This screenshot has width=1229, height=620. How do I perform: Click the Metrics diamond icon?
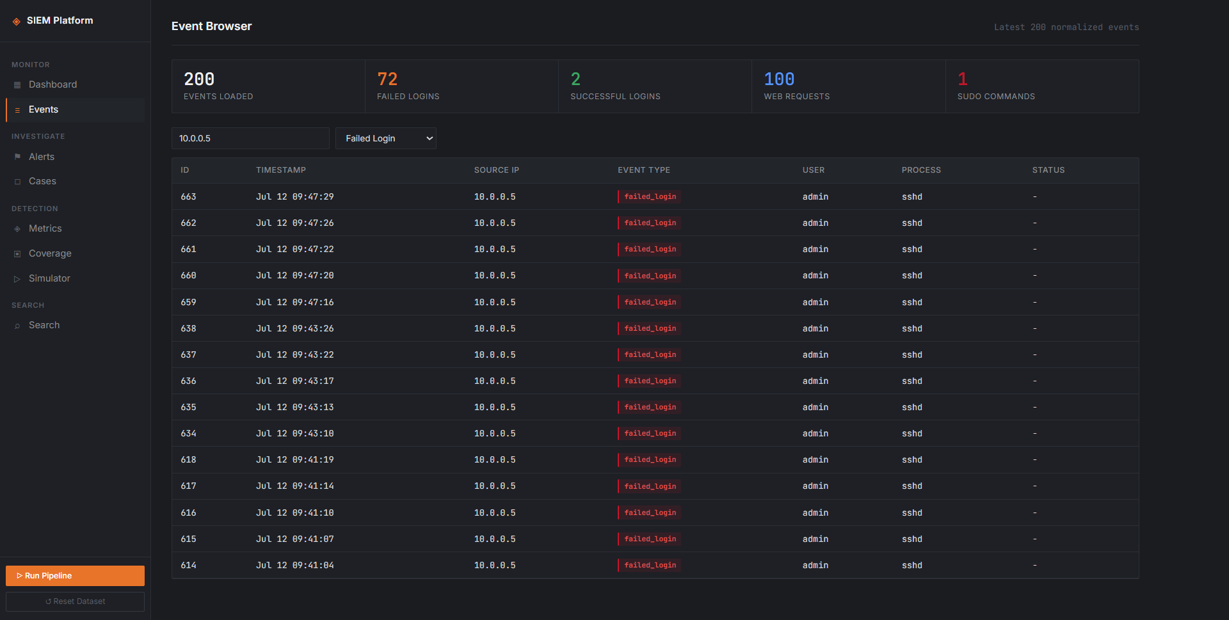tap(17, 229)
